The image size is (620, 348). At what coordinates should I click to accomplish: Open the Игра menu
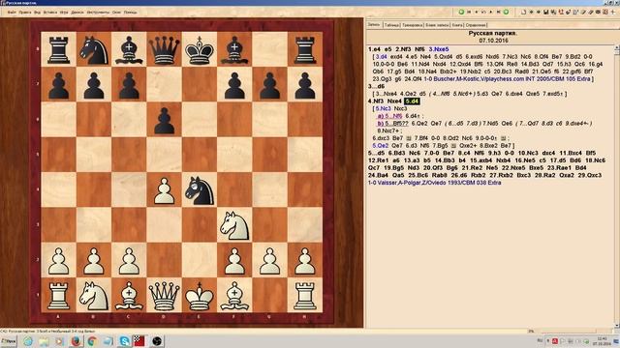pyautogui.click(x=64, y=13)
